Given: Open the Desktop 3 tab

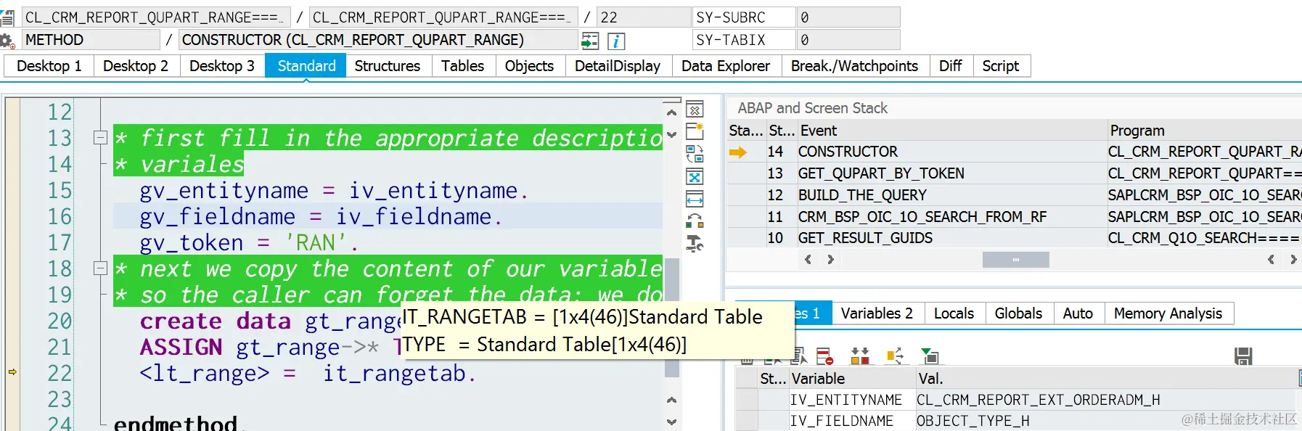Looking at the screenshot, I should coord(222,66).
